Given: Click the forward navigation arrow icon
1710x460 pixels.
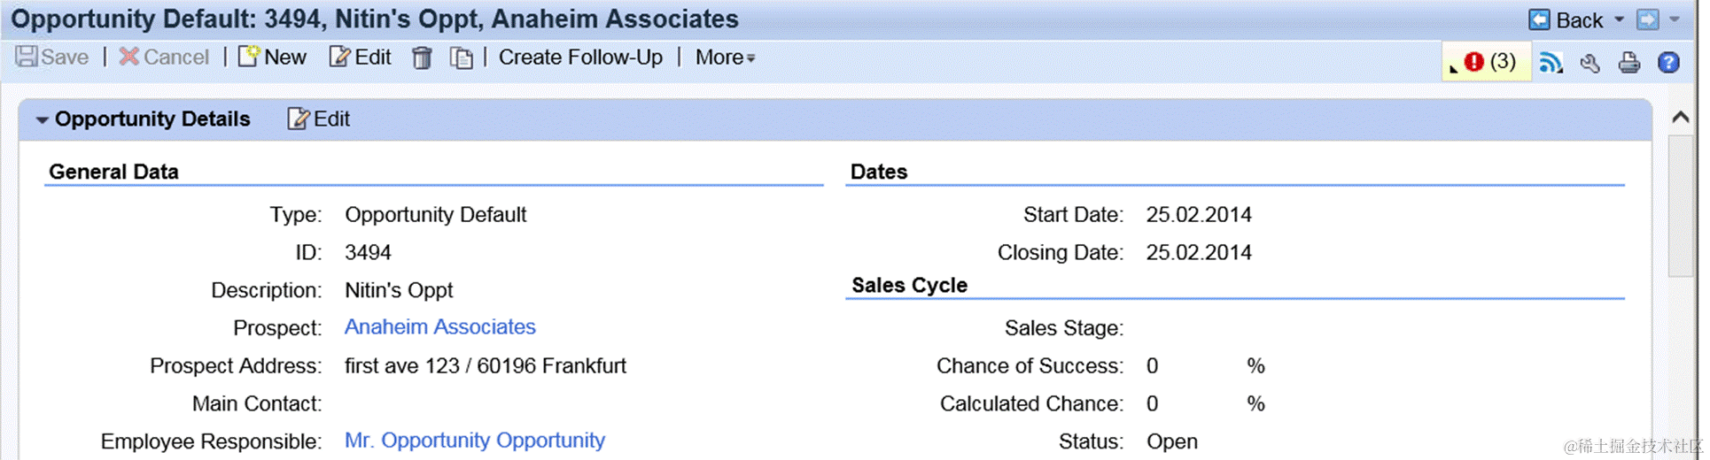Looking at the screenshot, I should pyautogui.click(x=1647, y=19).
